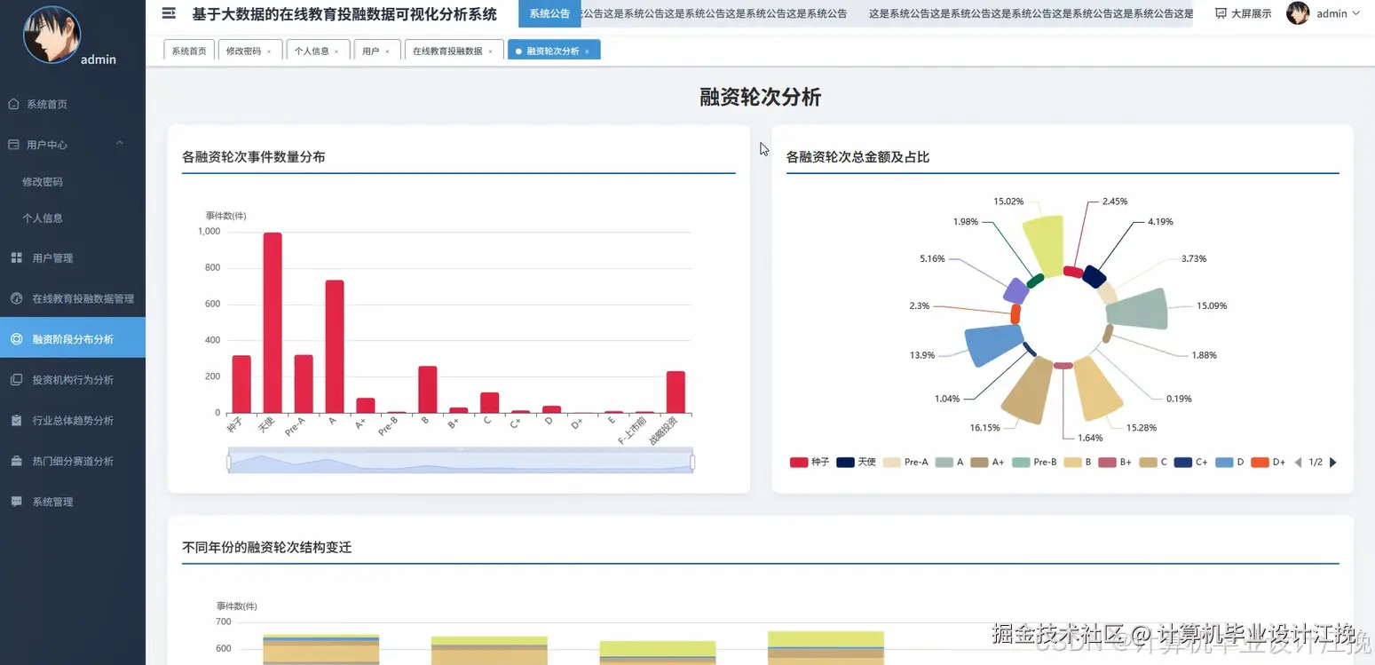Click the pie slice labeled 15.09%

[1138, 309]
